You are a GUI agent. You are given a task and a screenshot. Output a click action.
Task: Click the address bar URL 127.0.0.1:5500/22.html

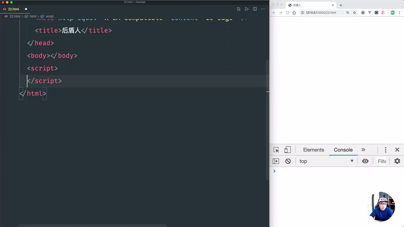tap(321, 13)
